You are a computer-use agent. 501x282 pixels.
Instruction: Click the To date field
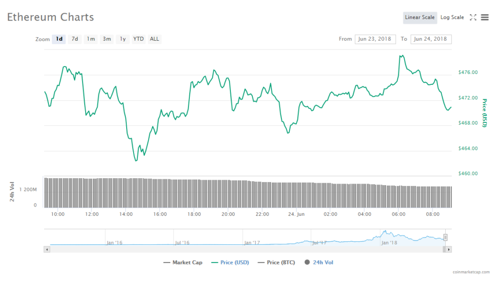click(x=431, y=39)
